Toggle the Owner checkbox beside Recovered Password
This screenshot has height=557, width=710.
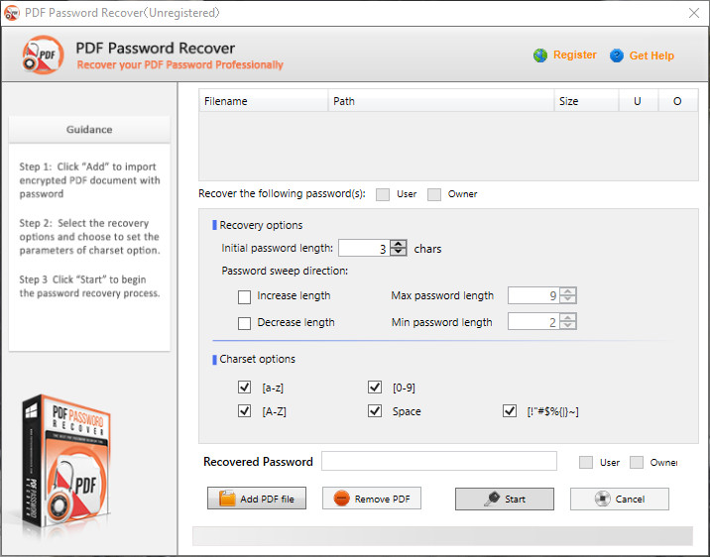(637, 462)
